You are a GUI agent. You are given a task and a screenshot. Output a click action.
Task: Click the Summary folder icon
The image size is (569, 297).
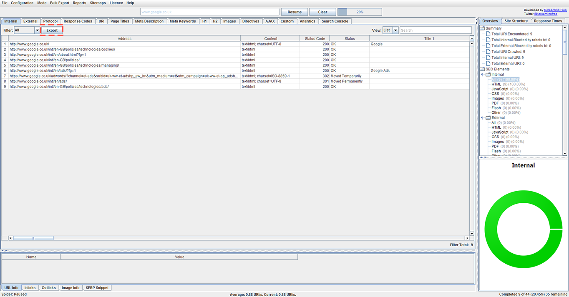[483, 28]
